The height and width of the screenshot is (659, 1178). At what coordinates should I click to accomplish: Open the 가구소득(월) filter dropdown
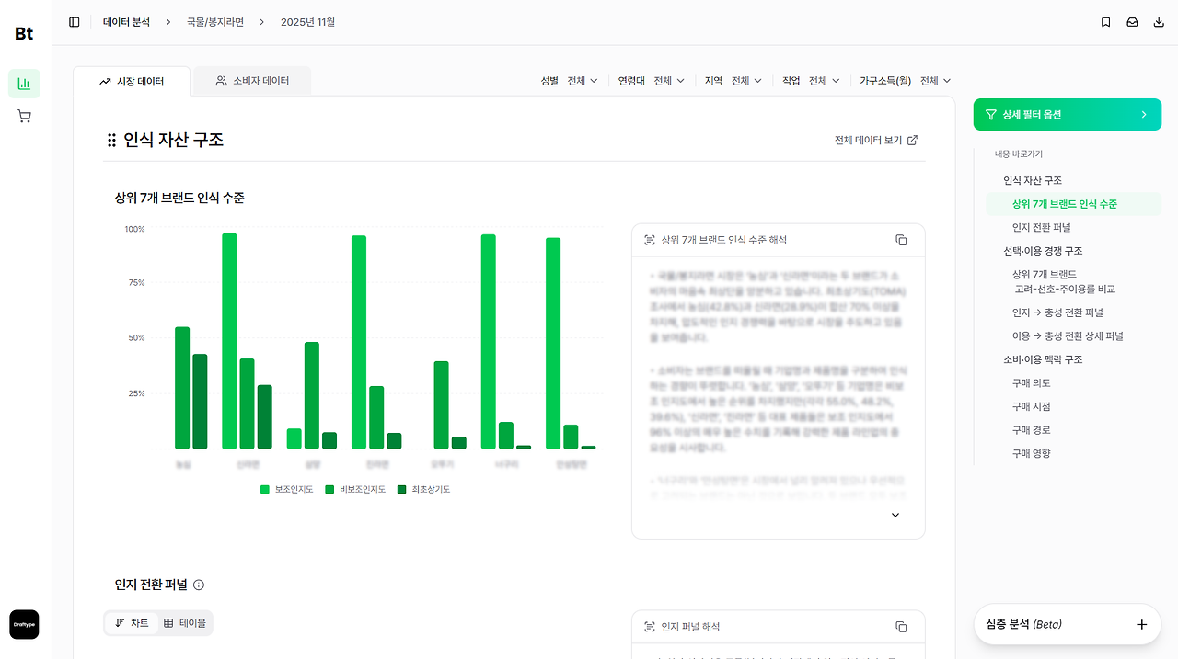[x=906, y=81]
